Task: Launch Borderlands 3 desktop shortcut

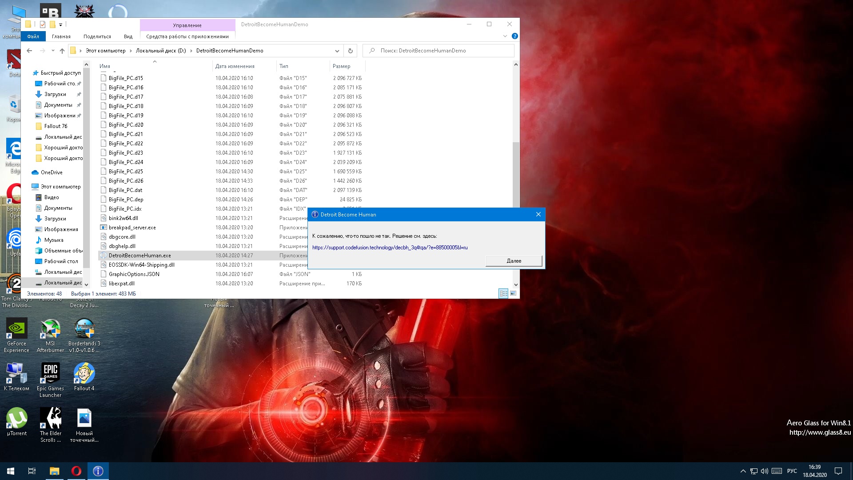Action: (84, 335)
